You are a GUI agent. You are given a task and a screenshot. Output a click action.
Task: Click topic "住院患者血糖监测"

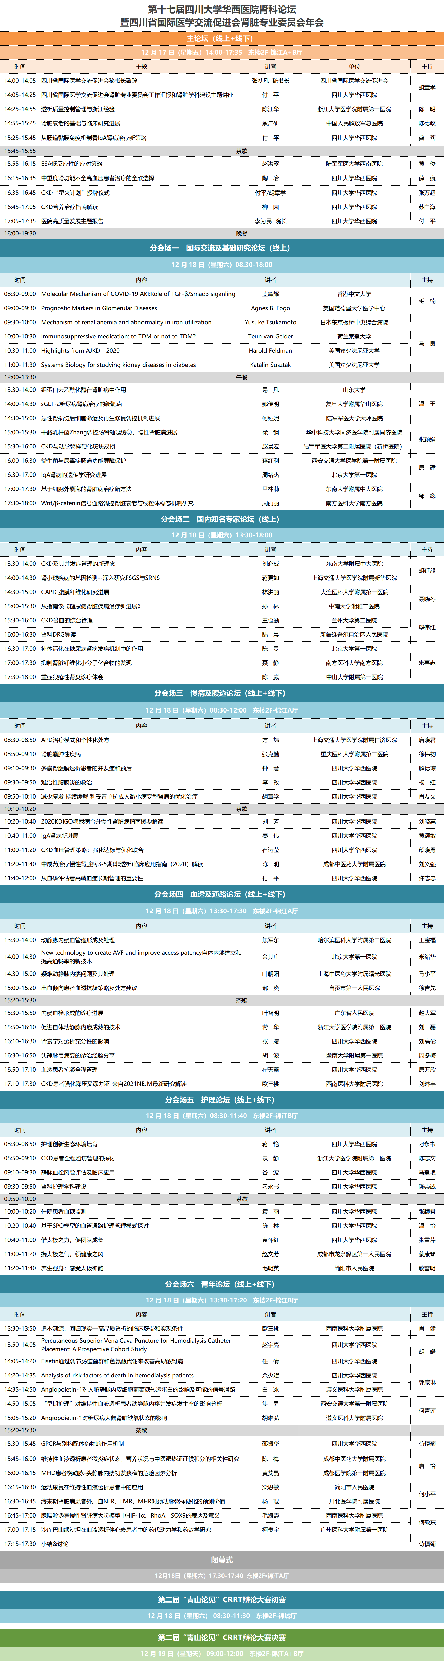[64, 1211]
